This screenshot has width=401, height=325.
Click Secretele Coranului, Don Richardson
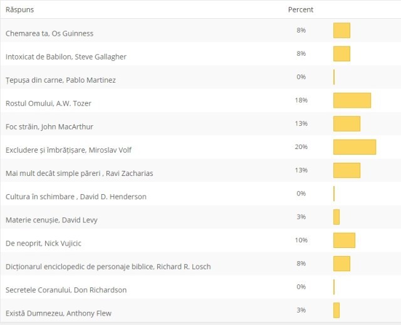(x=66, y=289)
